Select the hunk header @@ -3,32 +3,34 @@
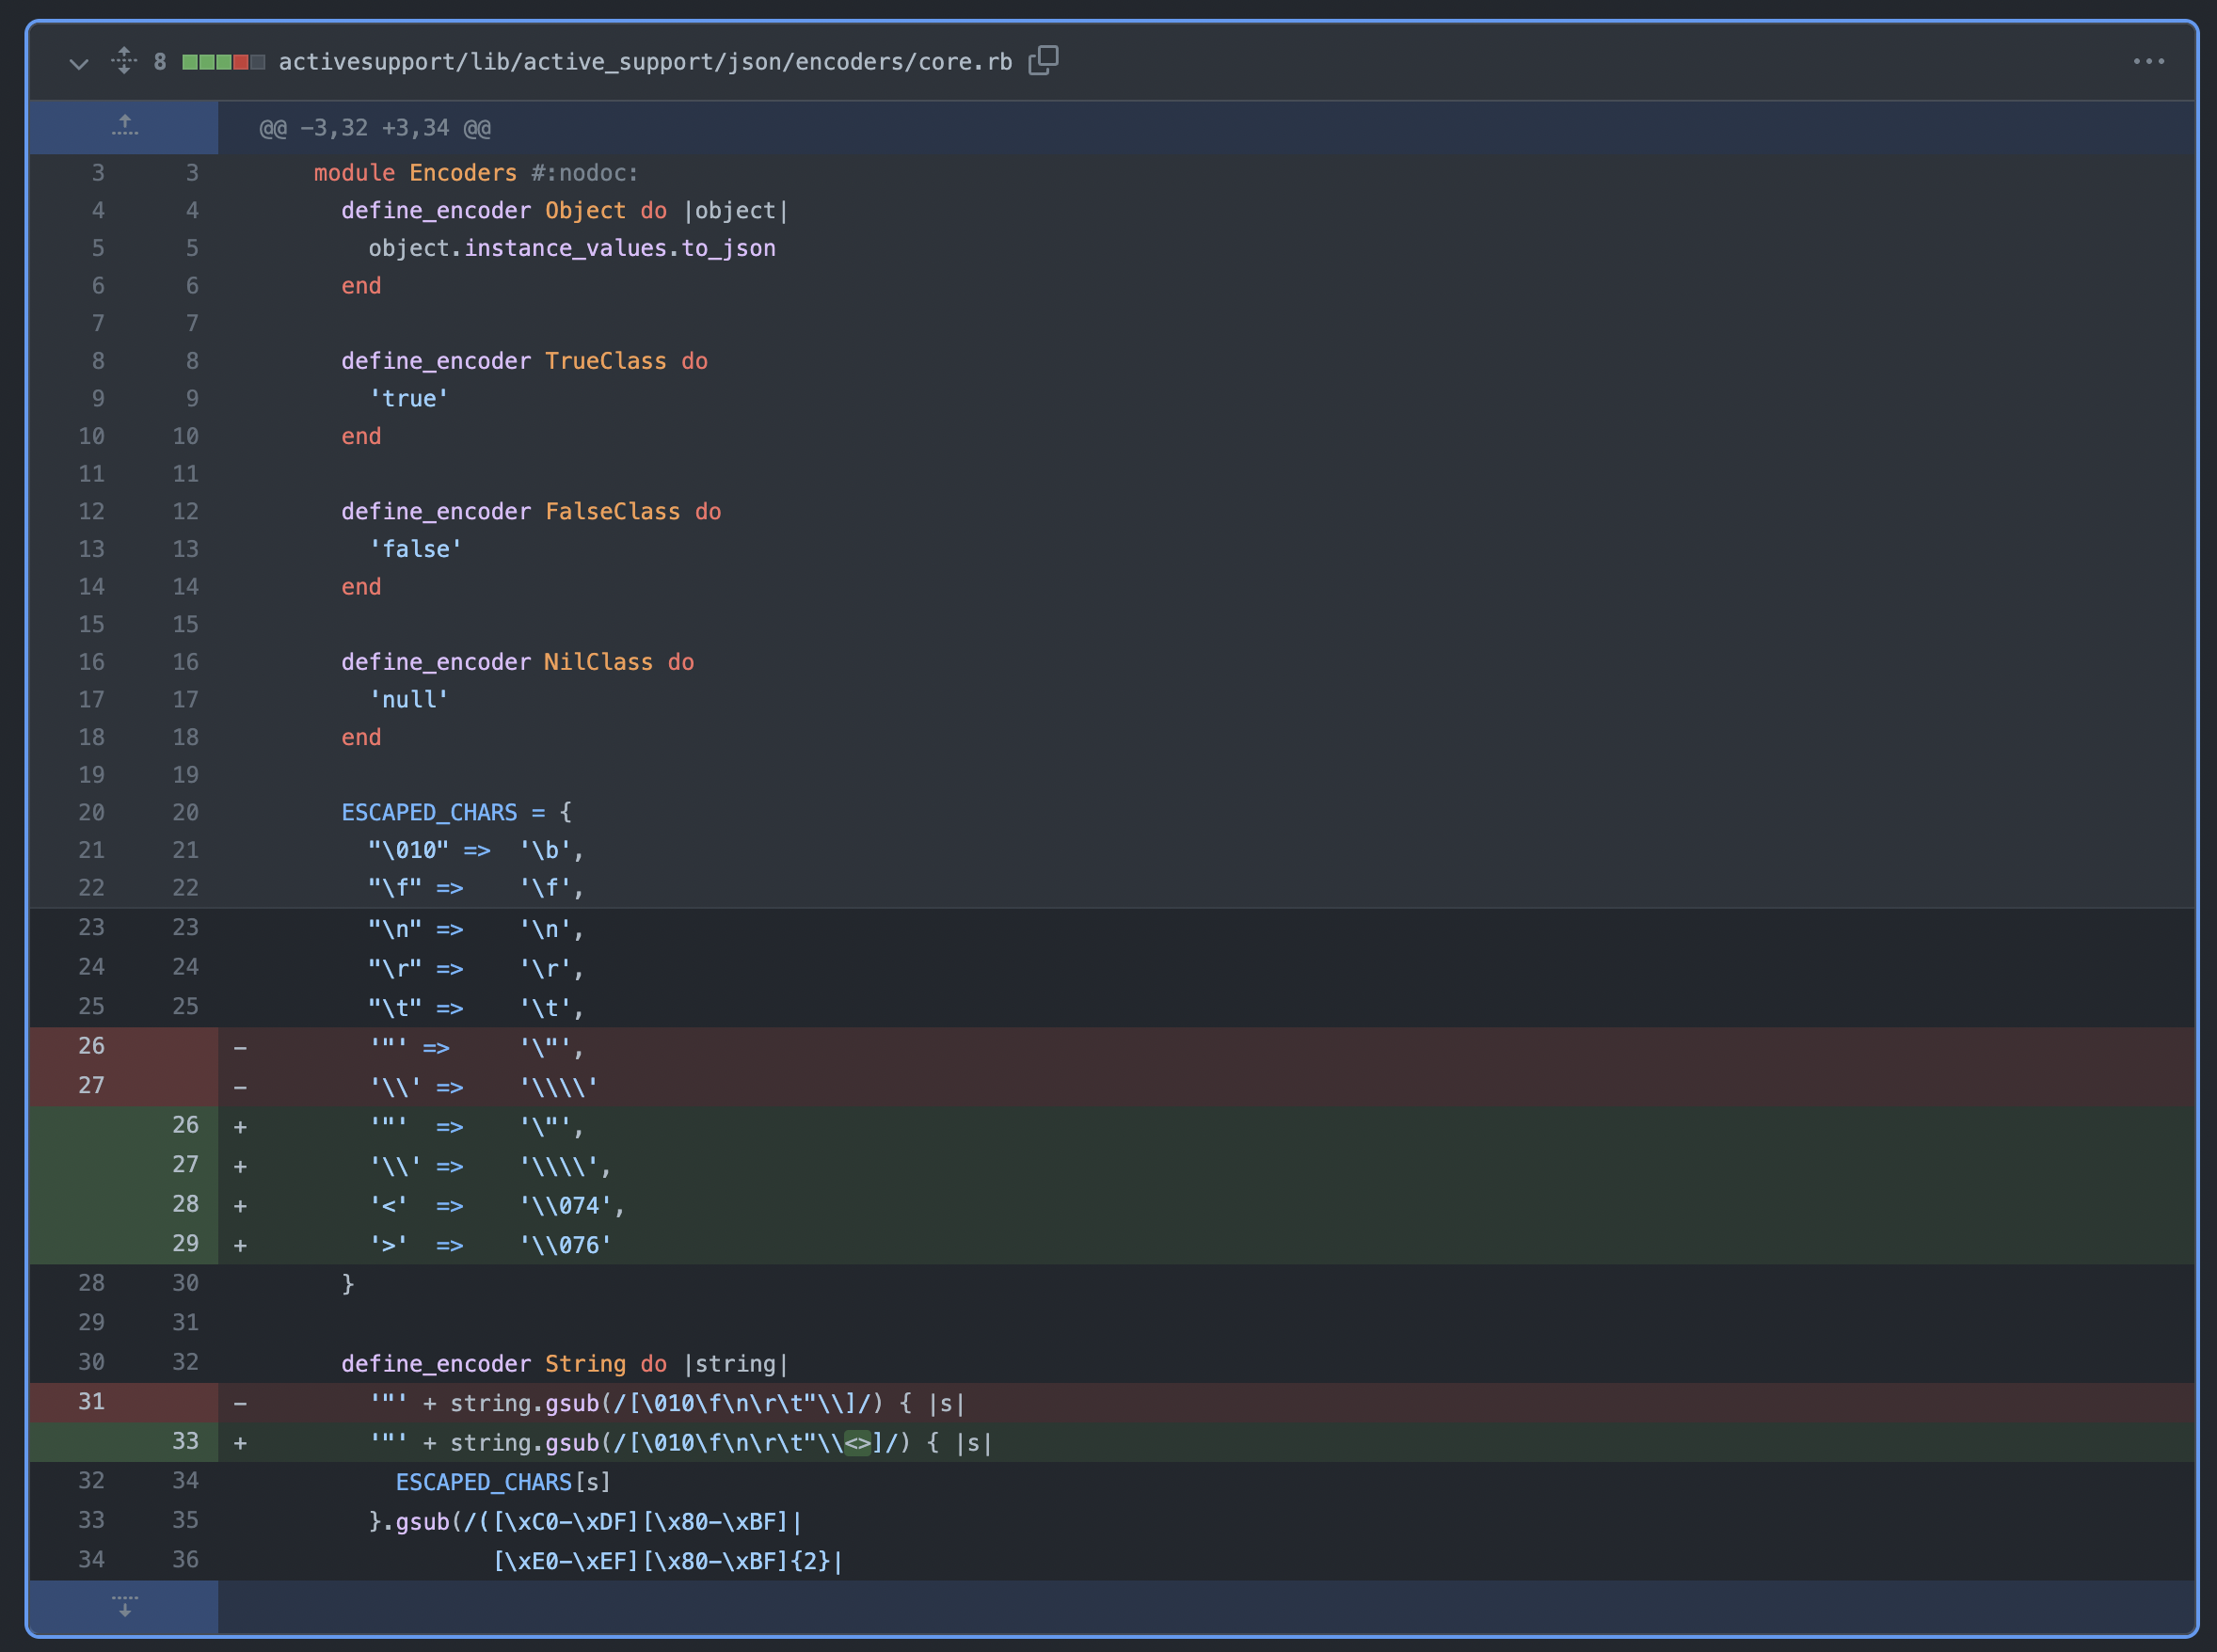 point(375,128)
